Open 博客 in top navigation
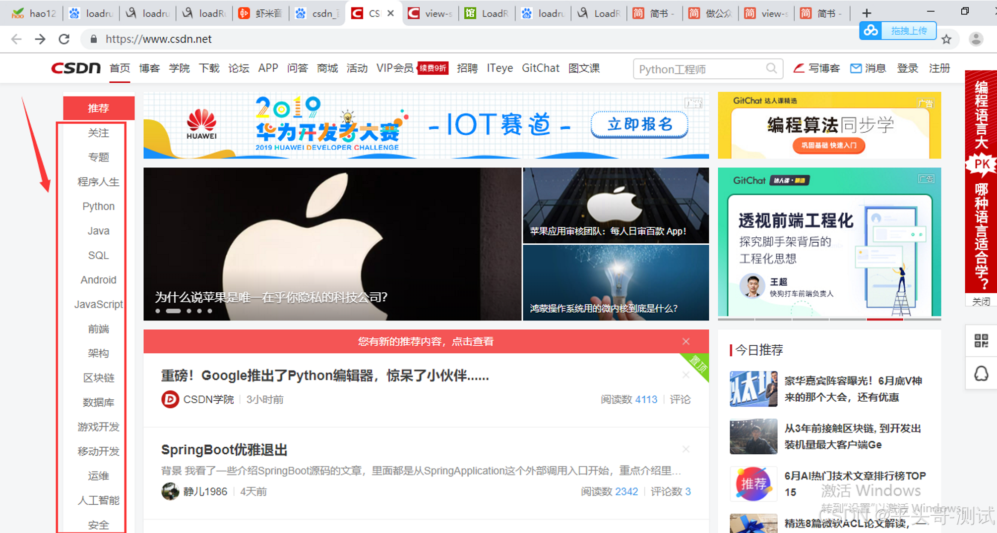Screen dimensions: 997x533 coord(149,68)
